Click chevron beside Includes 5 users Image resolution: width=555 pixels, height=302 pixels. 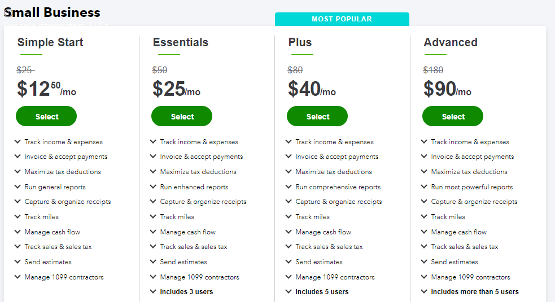tap(289, 291)
